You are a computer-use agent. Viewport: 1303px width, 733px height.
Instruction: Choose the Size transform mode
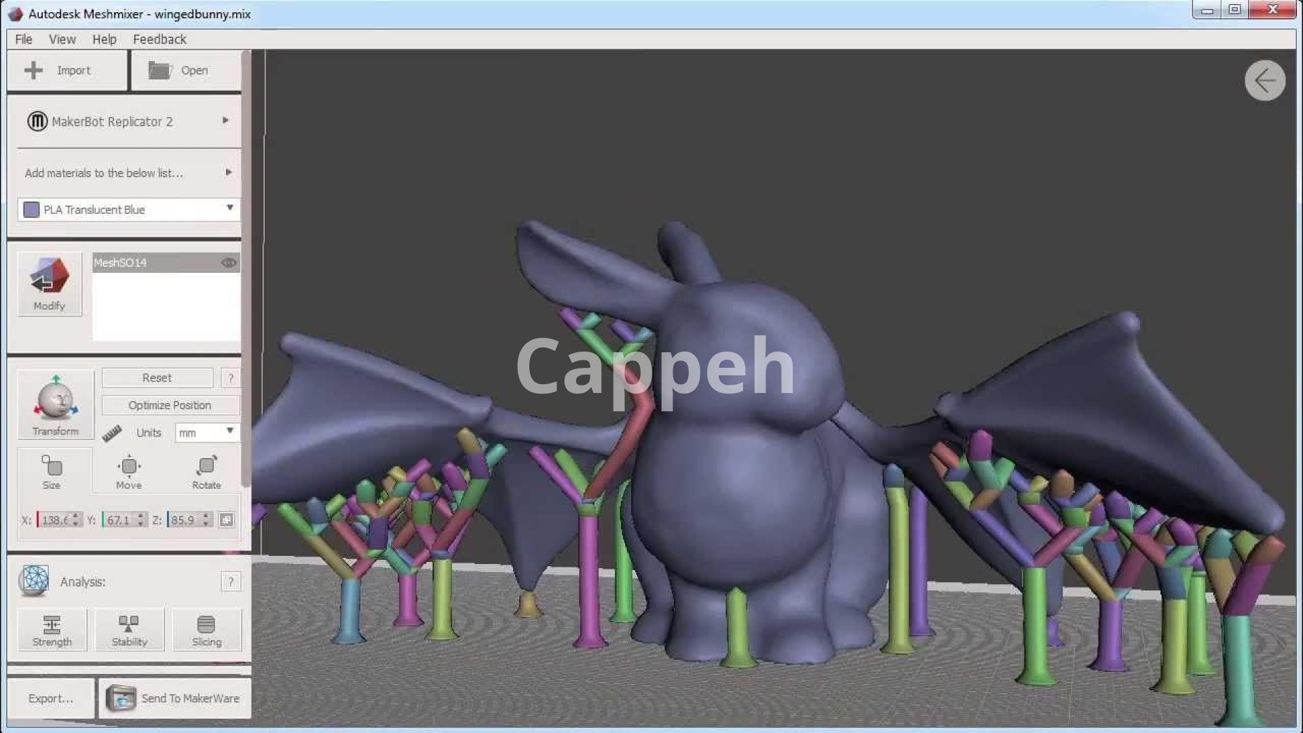(52, 471)
